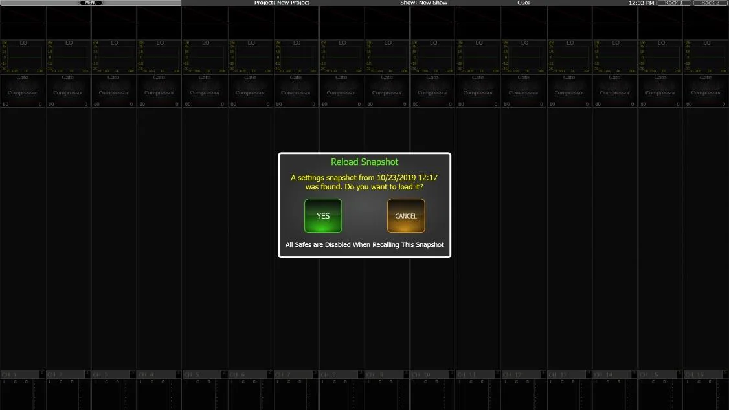Select the CH 11 channel name label
Viewport: 729px width, 410px height.
(475, 374)
